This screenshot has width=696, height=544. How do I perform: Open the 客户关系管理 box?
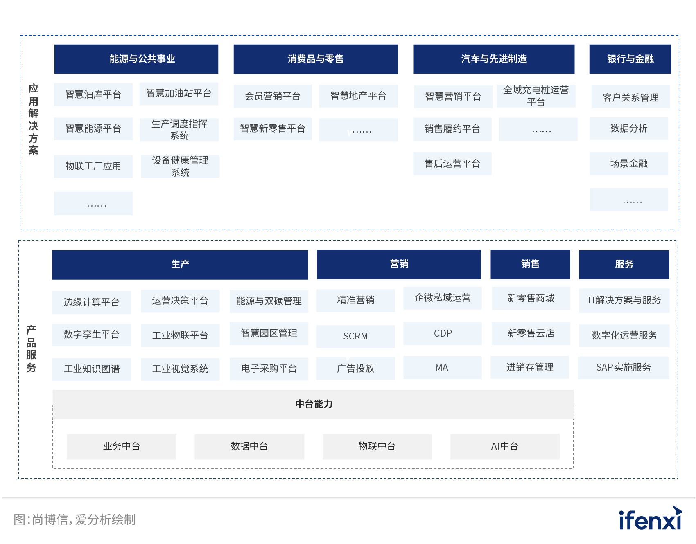[630, 97]
